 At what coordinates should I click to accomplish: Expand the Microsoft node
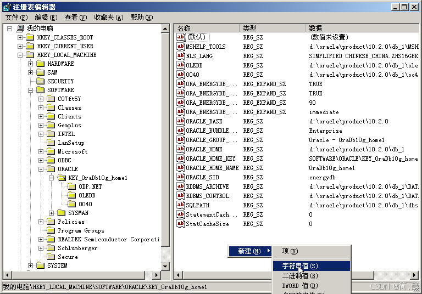41,151
